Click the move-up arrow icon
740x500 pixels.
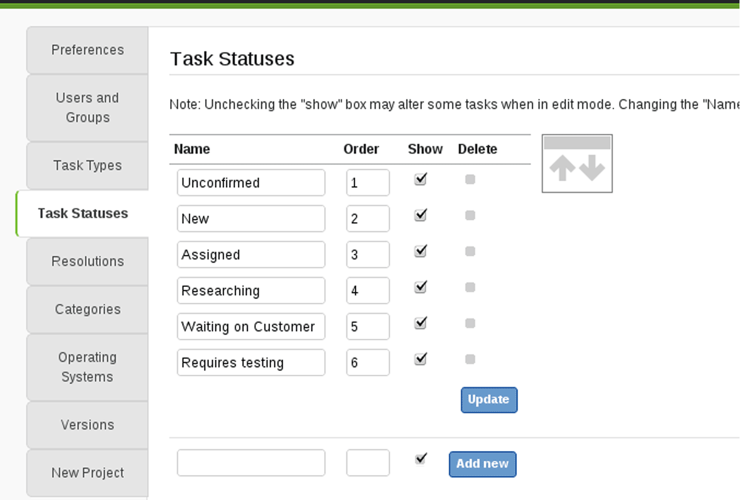coord(562,168)
